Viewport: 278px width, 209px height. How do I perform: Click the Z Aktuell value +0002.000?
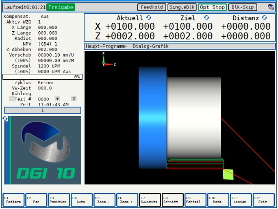click(130, 36)
